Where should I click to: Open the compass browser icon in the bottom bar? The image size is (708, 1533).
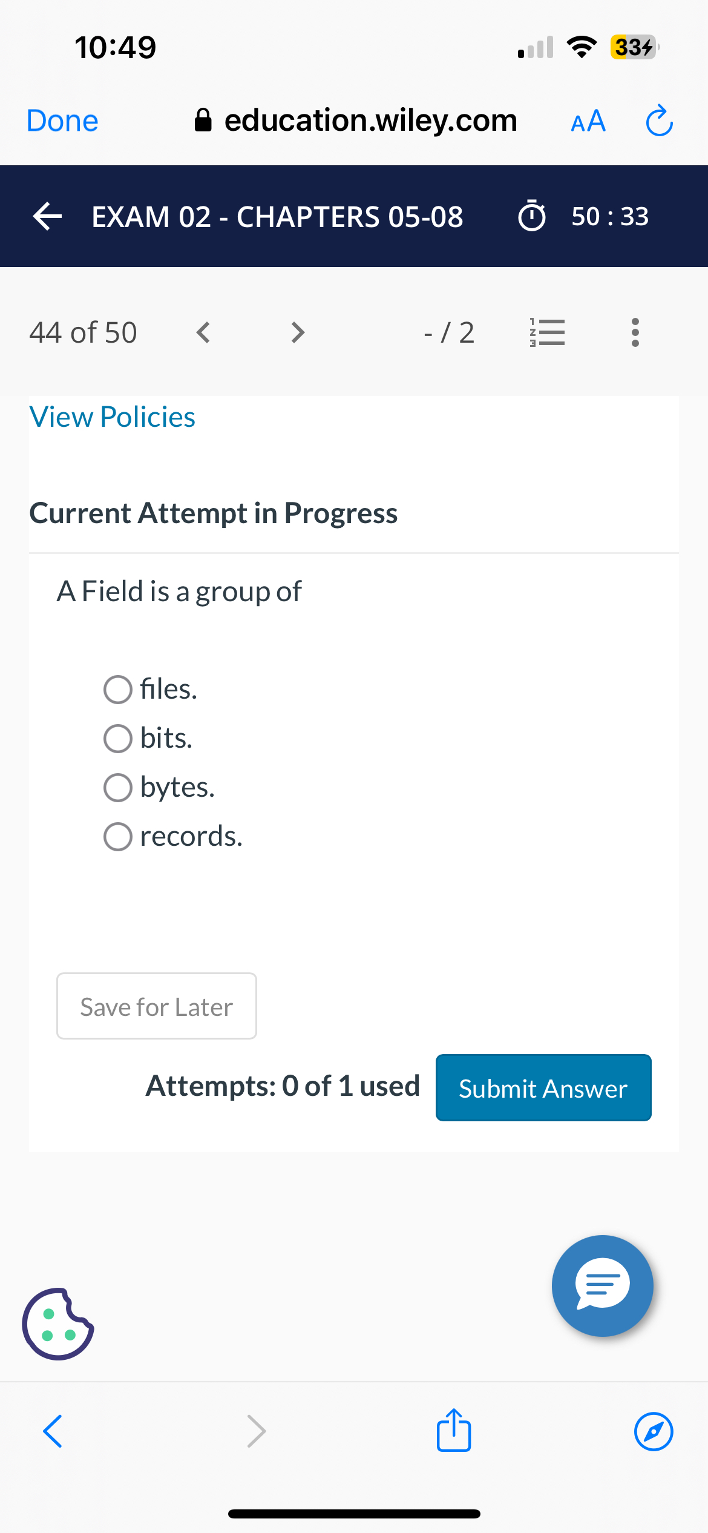click(x=652, y=1431)
